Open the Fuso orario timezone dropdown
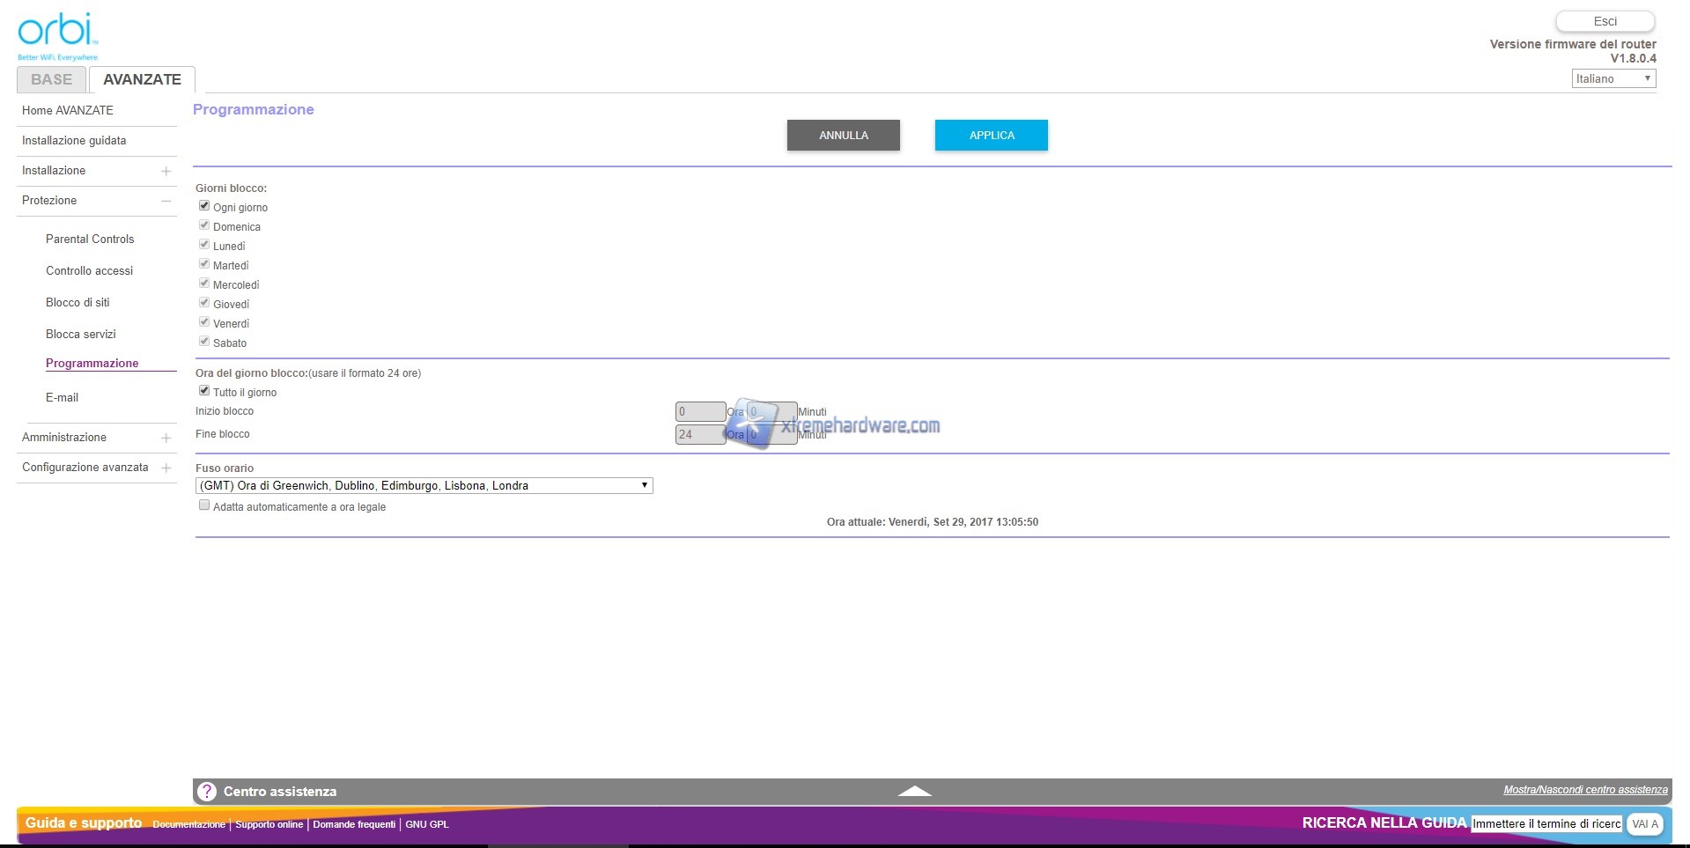The width and height of the screenshot is (1690, 848). (424, 485)
